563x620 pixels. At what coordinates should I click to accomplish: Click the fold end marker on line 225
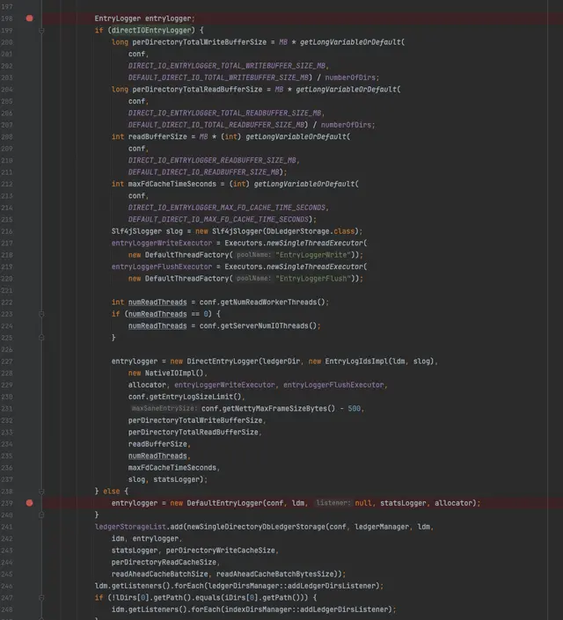[x=41, y=338]
